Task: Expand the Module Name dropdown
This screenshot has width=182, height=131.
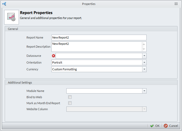Action: click(x=144, y=91)
